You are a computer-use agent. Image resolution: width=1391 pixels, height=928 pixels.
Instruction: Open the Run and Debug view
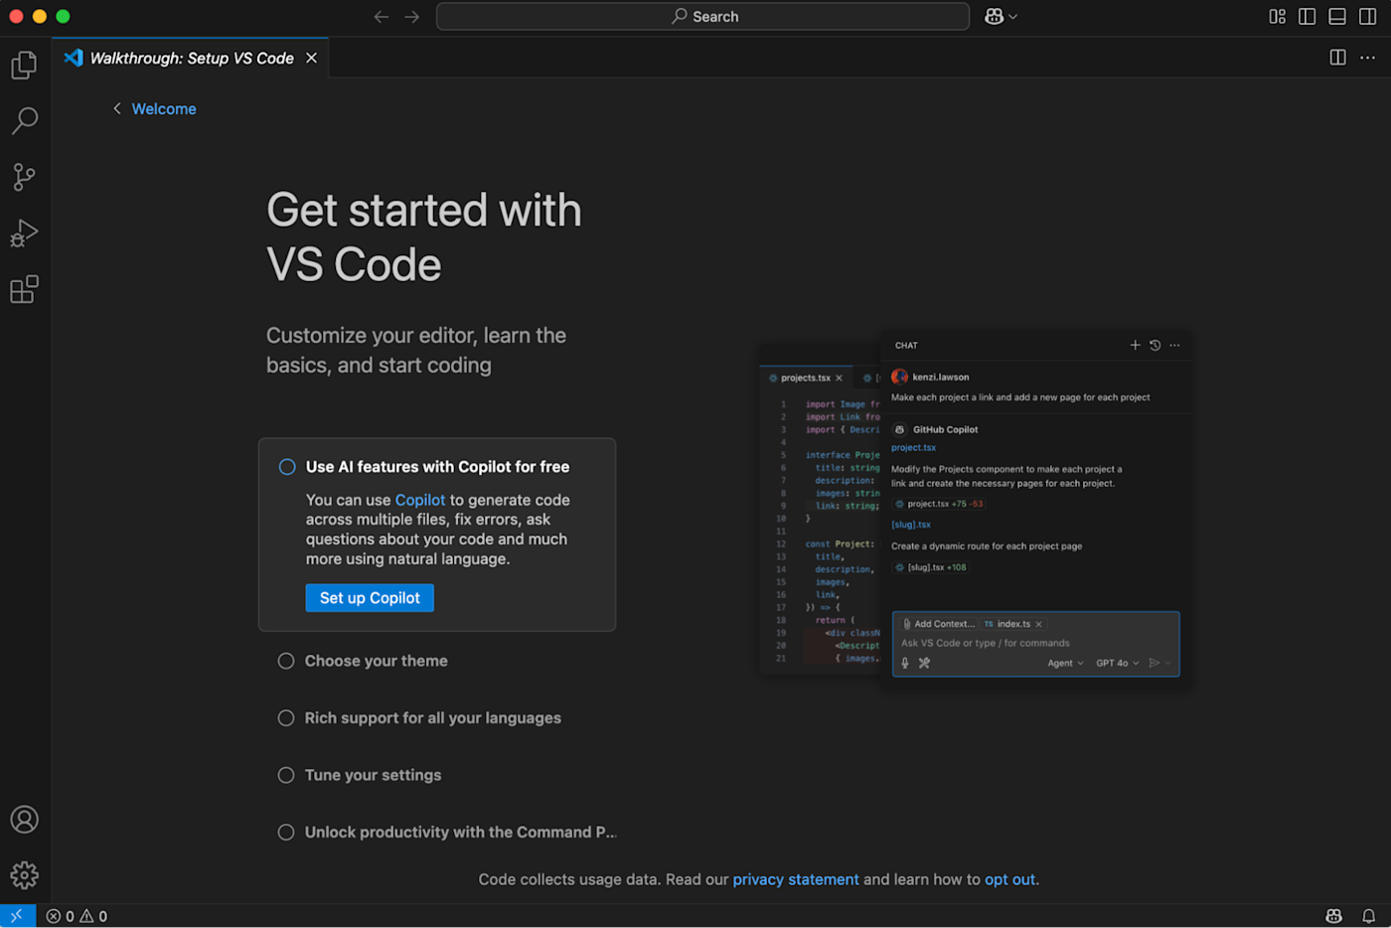coord(24,233)
